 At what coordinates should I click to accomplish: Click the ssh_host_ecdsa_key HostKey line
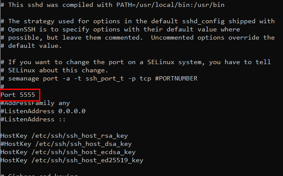pos(68,152)
